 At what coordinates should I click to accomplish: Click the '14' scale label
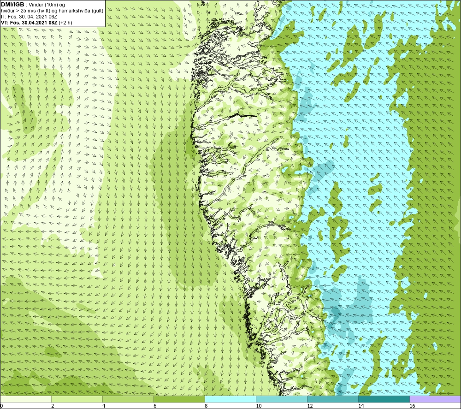361,406
